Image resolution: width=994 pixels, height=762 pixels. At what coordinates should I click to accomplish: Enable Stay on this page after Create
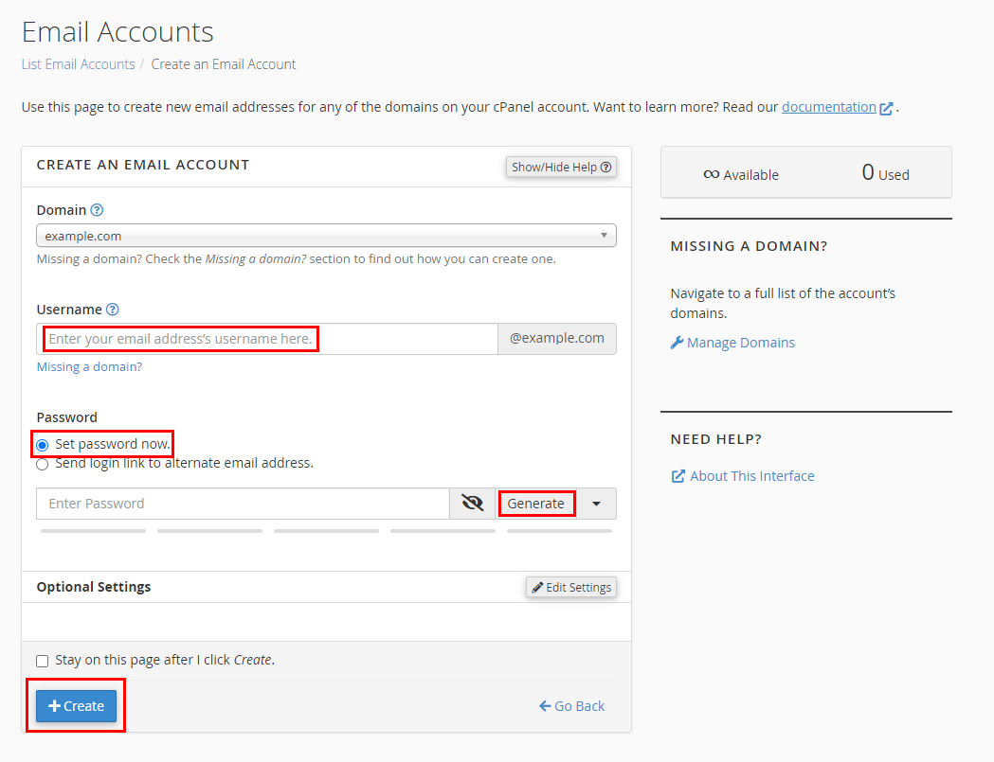[42, 660]
